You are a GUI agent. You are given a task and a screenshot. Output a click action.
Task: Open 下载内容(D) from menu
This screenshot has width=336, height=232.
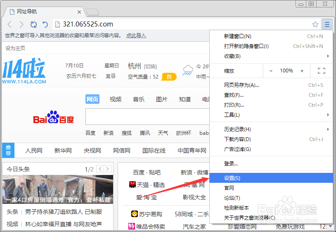(x=271, y=139)
